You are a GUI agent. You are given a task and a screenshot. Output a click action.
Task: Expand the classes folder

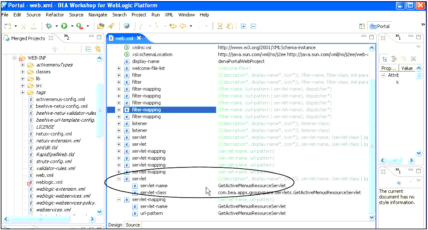click(x=23, y=72)
